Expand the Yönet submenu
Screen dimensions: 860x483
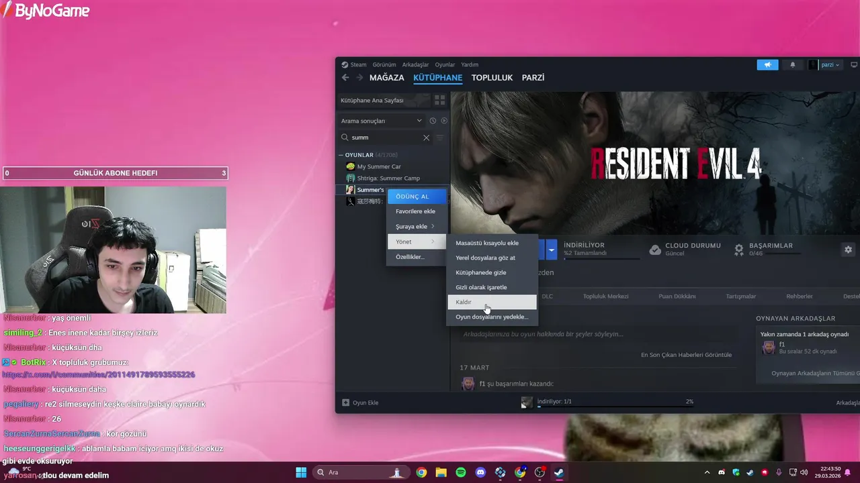coord(417,241)
